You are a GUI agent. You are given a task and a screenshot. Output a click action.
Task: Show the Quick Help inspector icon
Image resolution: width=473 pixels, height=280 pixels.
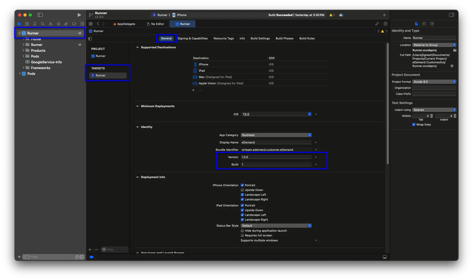432,24
